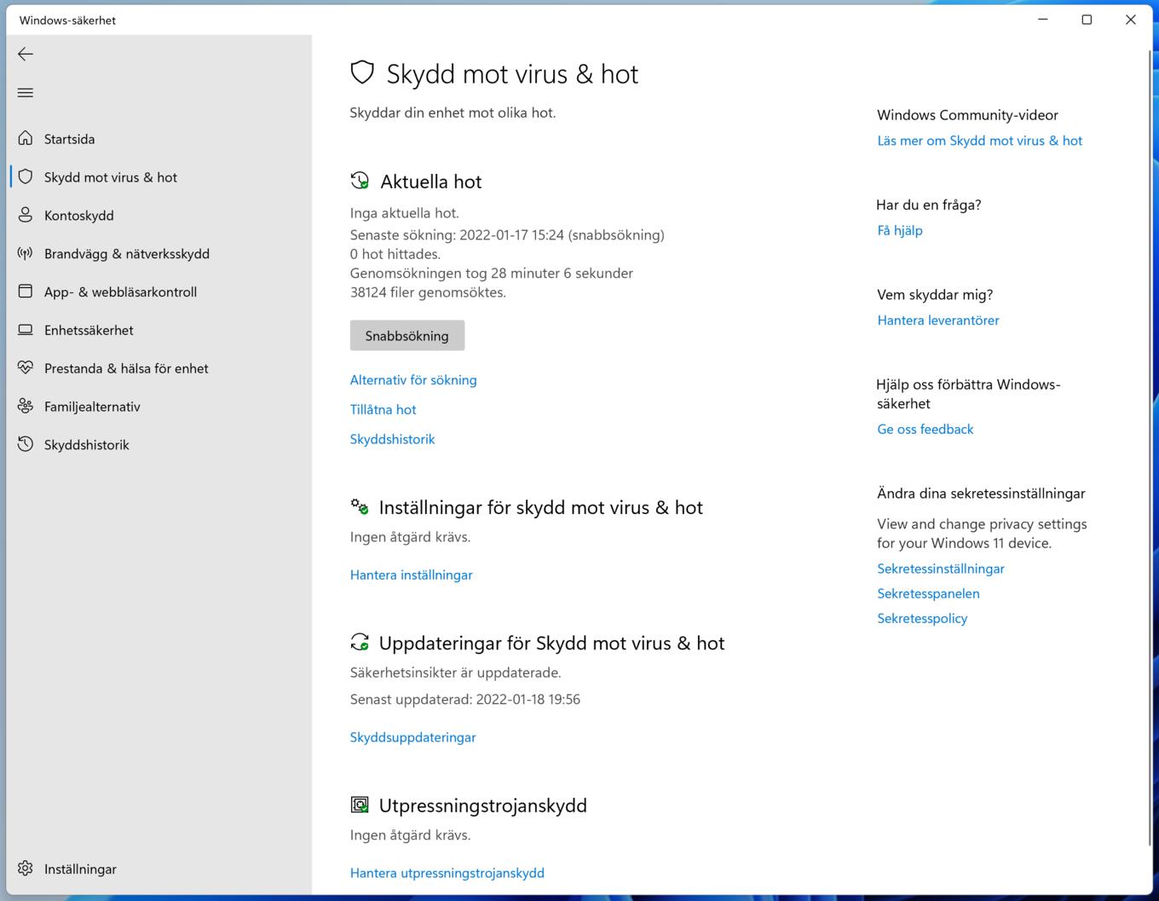Open Sekretesspolicy link
The image size is (1159, 901).
(922, 618)
